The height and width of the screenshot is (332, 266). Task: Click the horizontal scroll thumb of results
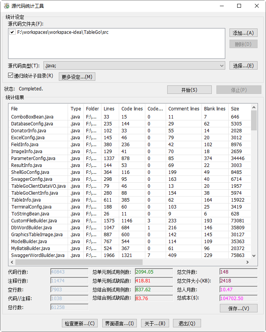pyautogui.click(x=79, y=262)
